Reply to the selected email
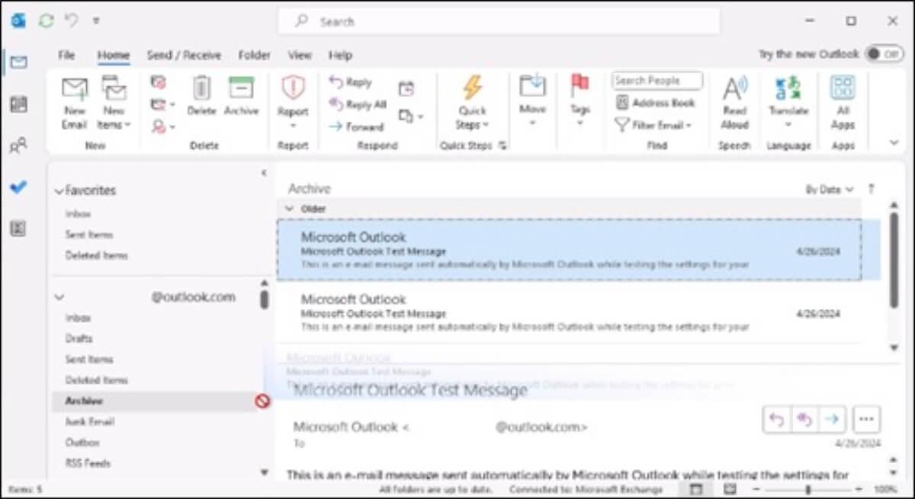Viewport: 915px width, 499px height. coord(352,82)
